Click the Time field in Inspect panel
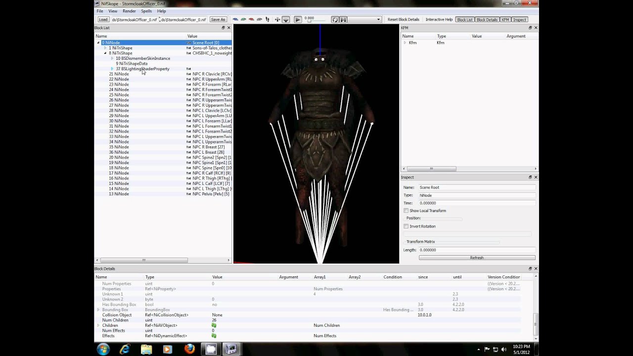 (477, 203)
